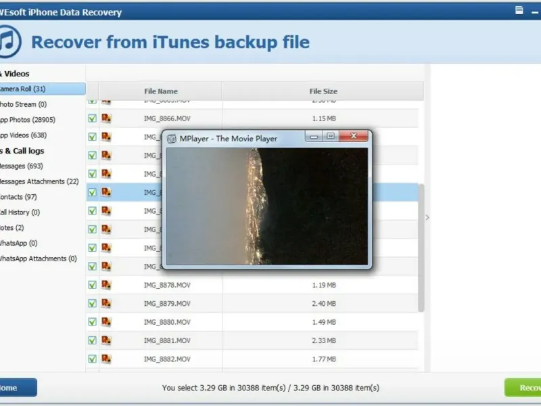Uncheck the IMG_8881.MOV checkbox
The image size is (541, 406).
(92, 340)
